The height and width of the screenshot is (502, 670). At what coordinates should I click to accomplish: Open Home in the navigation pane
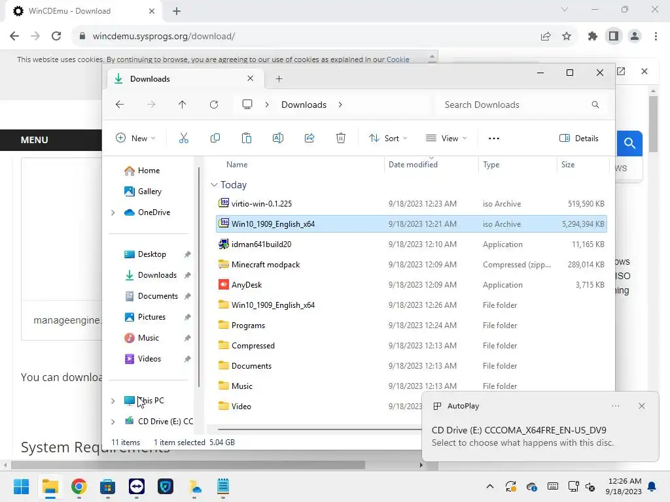pyautogui.click(x=149, y=171)
